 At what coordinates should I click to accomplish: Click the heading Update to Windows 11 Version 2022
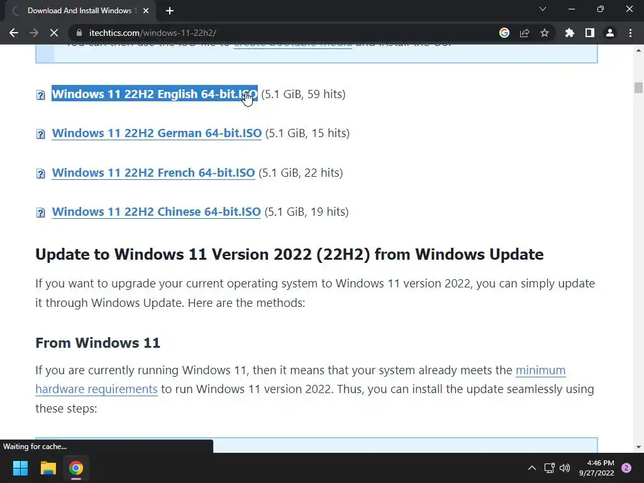[289, 254]
